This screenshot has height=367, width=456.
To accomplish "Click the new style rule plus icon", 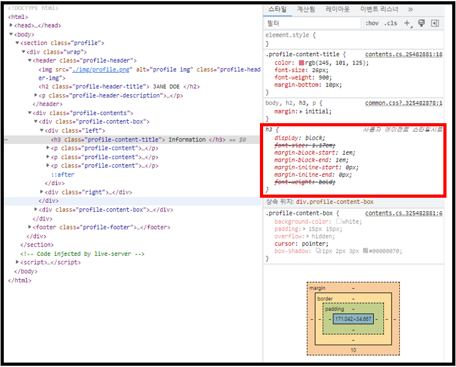I will click(x=408, y=23).
